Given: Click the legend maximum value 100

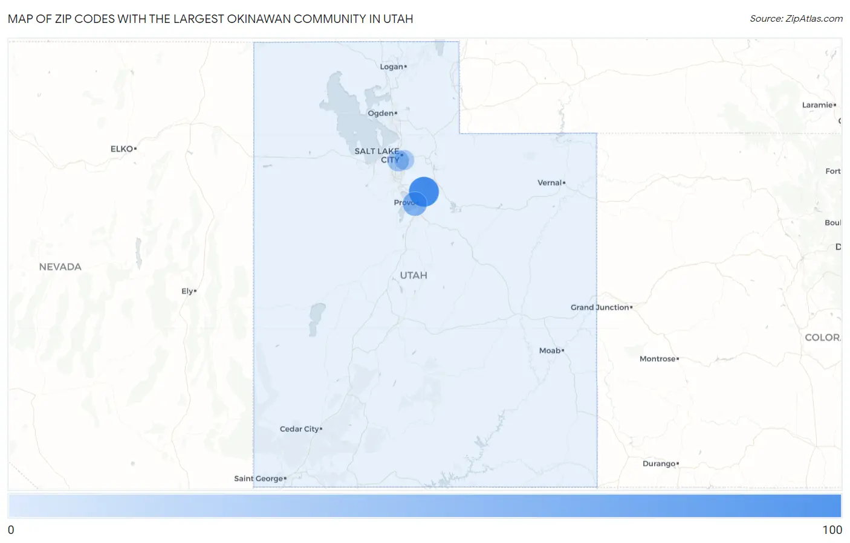Looking at the screenshot, I should [832, 530].
